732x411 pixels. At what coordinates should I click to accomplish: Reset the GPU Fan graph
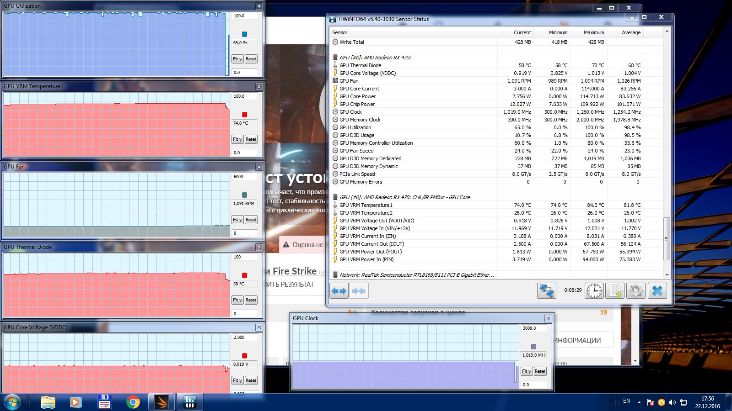tap(251, 220)
